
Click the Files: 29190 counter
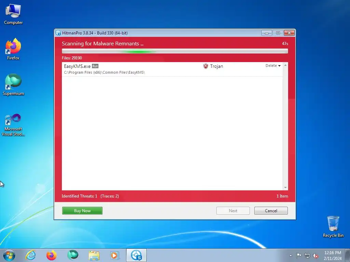click(72, 58)
